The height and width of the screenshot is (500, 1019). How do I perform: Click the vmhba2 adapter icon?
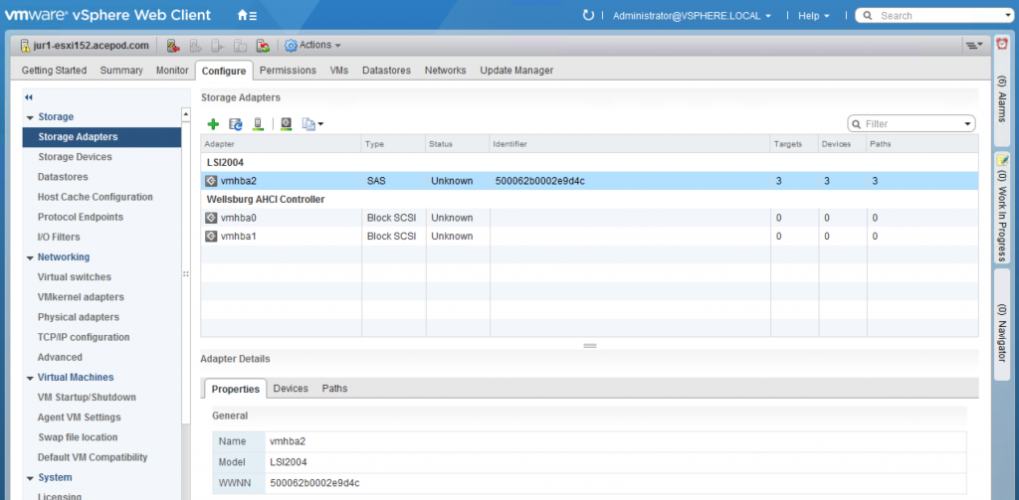pyautogui.click(x=211, y=181)
